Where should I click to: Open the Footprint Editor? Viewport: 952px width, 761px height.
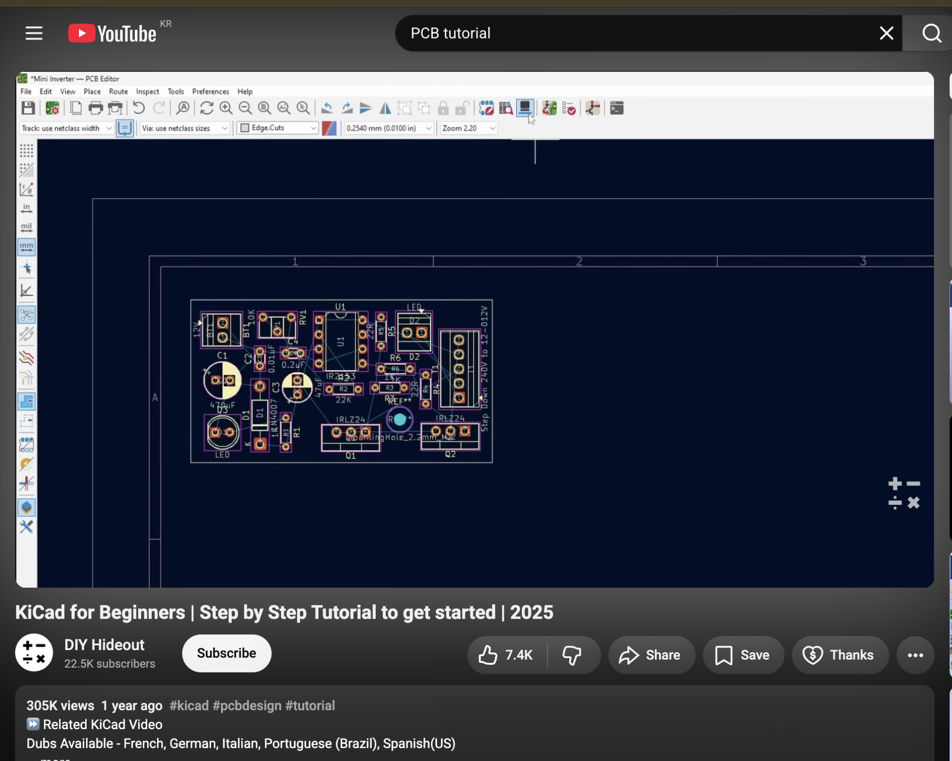(486, 108)
